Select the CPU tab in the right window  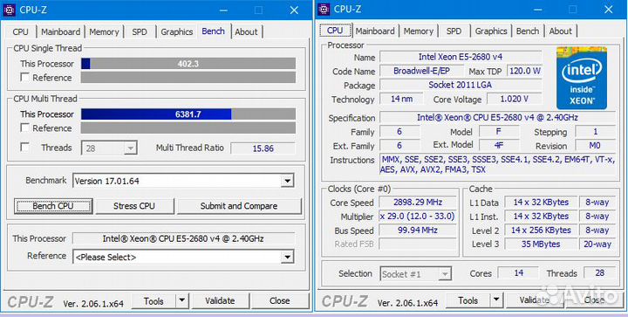tap(335, 31)
